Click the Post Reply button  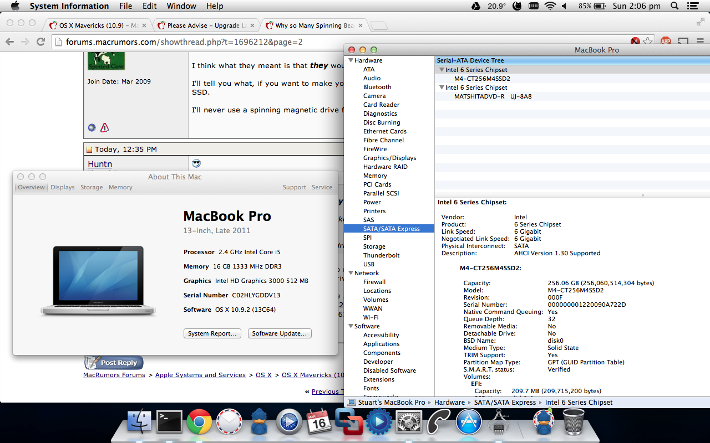point(114,363)
